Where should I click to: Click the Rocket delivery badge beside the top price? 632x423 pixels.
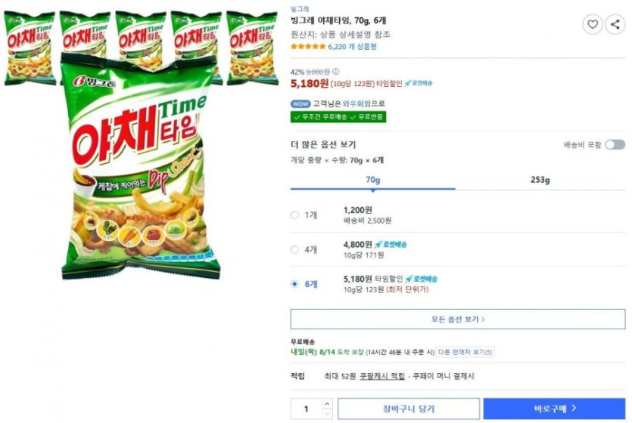(419, 83)
